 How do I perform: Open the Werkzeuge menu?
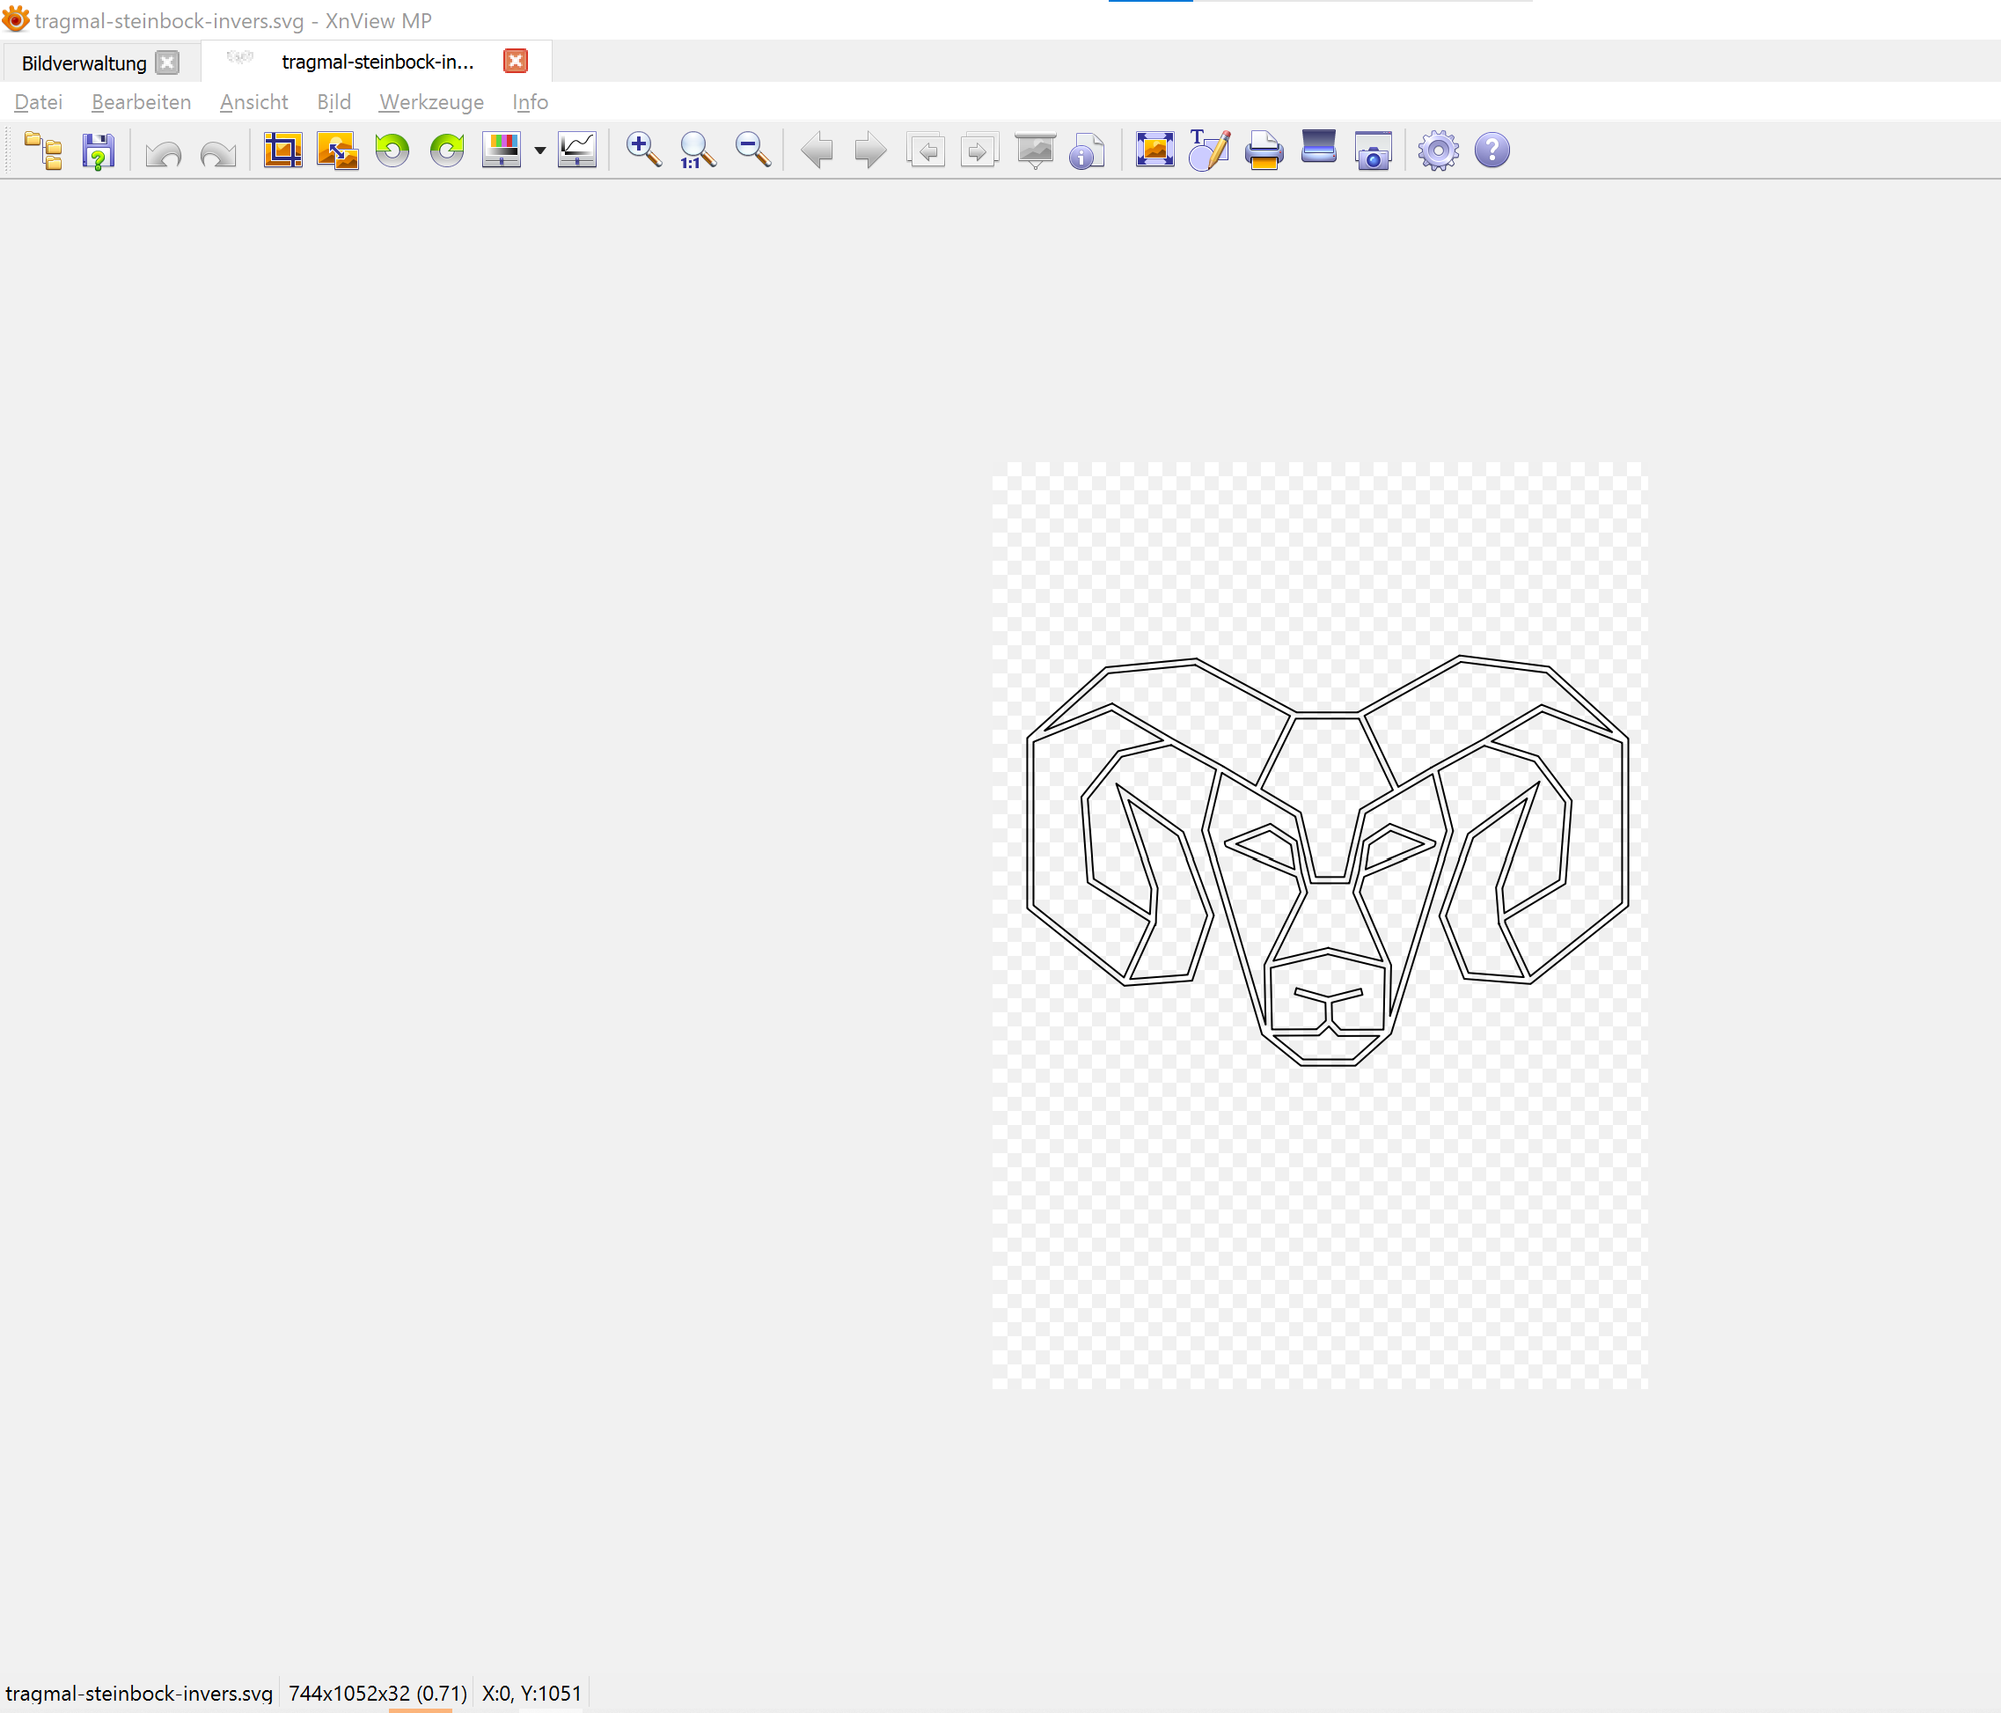pyautogui.click(x=430, y=102)
